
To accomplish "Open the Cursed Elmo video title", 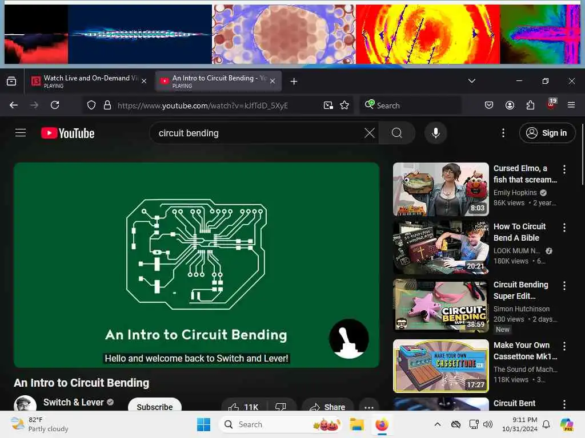I will [526, 174].
